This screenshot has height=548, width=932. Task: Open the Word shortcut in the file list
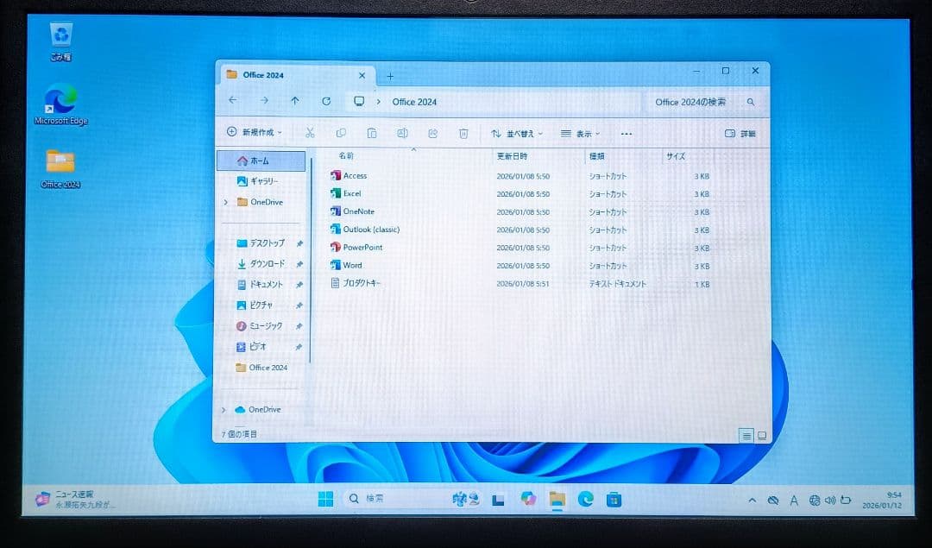351,265
